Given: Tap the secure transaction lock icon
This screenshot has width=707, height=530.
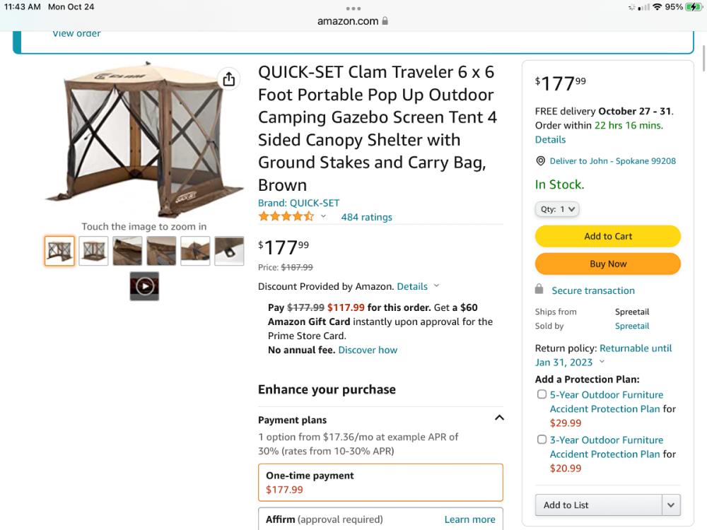Looking at the screenshot, I should coord(539,290).
